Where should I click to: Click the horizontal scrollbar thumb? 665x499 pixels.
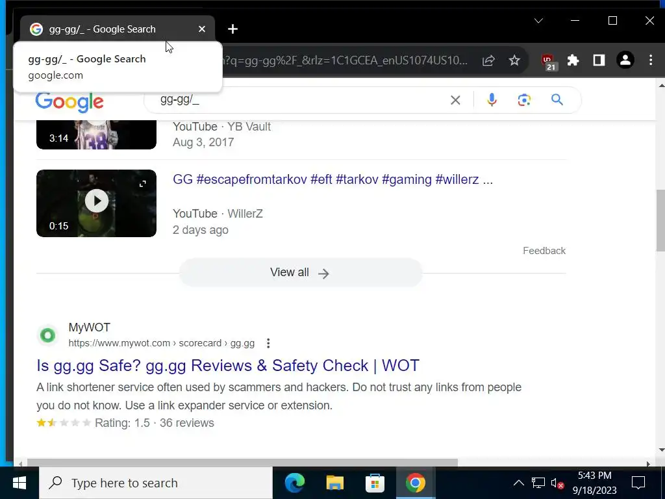click(x=242, y=463)
